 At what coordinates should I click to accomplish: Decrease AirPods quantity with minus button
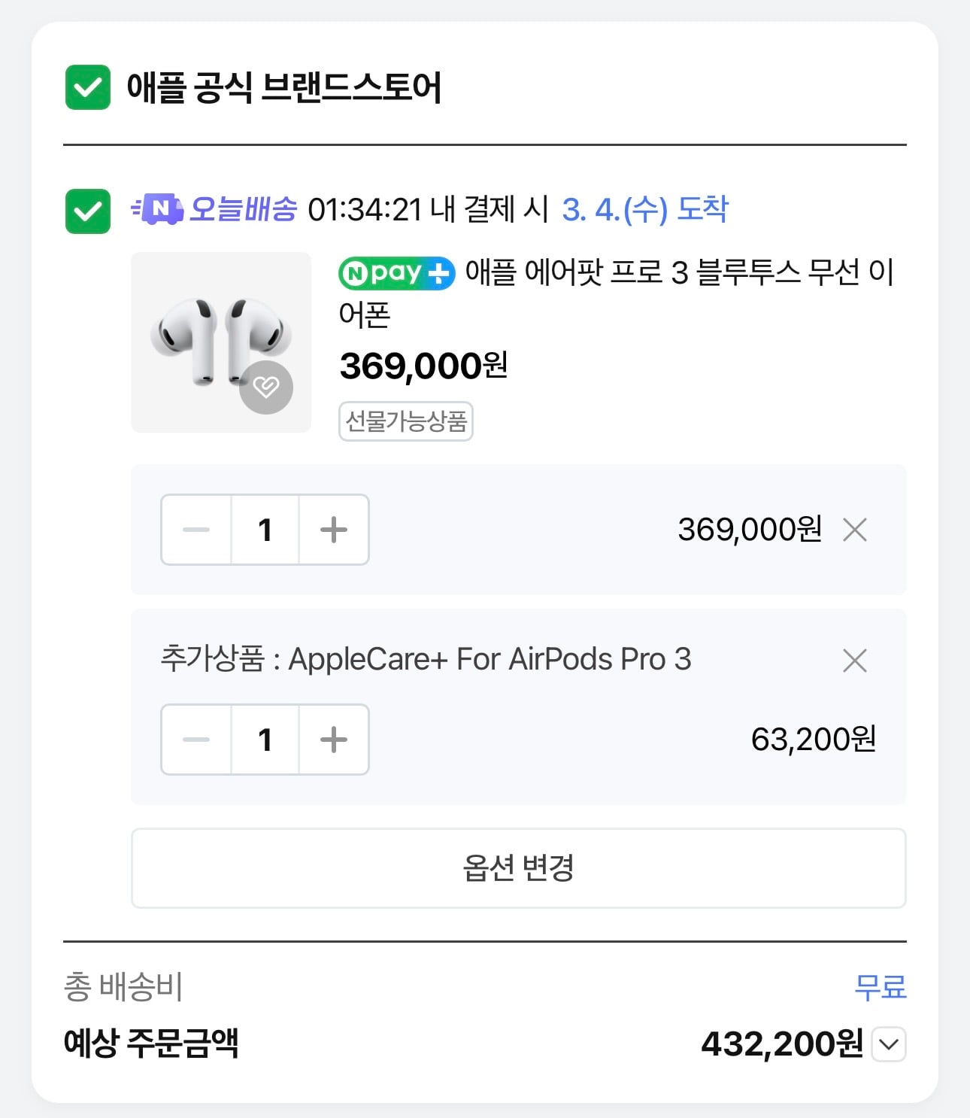(x=196, y=530)
